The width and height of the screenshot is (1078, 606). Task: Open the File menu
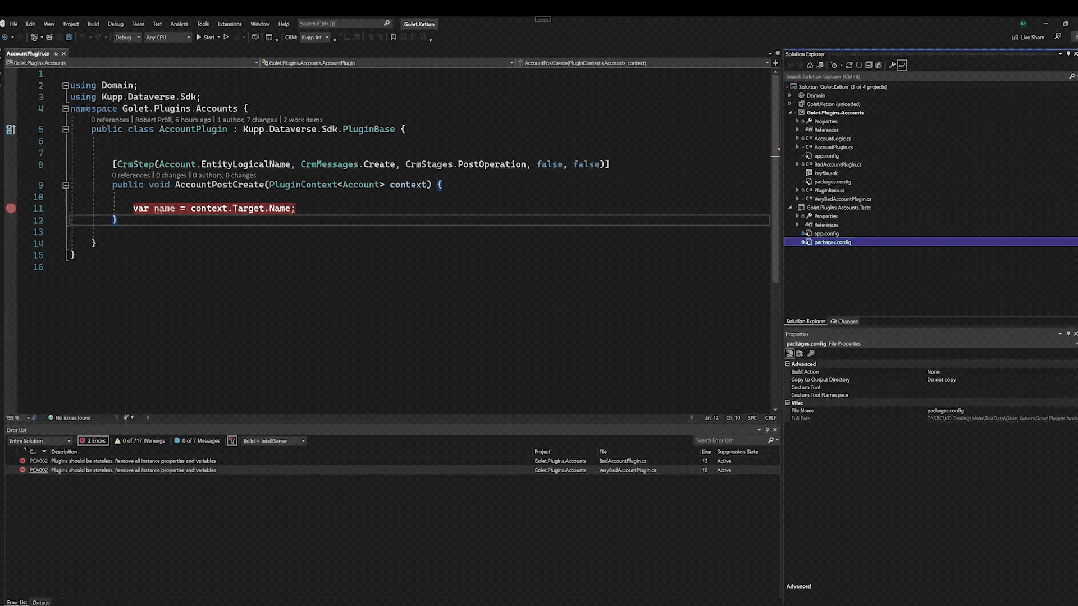13,24
